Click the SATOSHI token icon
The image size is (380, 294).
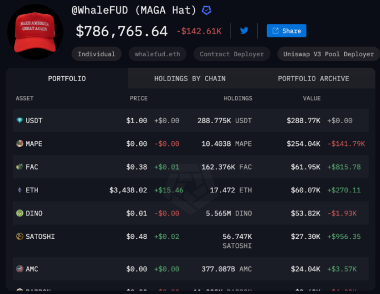tap(20, 236)
